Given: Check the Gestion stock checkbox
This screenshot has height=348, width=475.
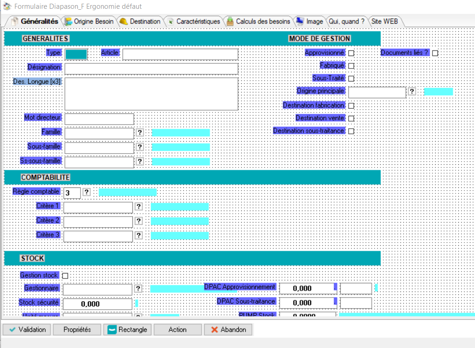Looking at the screenshot, I should click(65, 275).
